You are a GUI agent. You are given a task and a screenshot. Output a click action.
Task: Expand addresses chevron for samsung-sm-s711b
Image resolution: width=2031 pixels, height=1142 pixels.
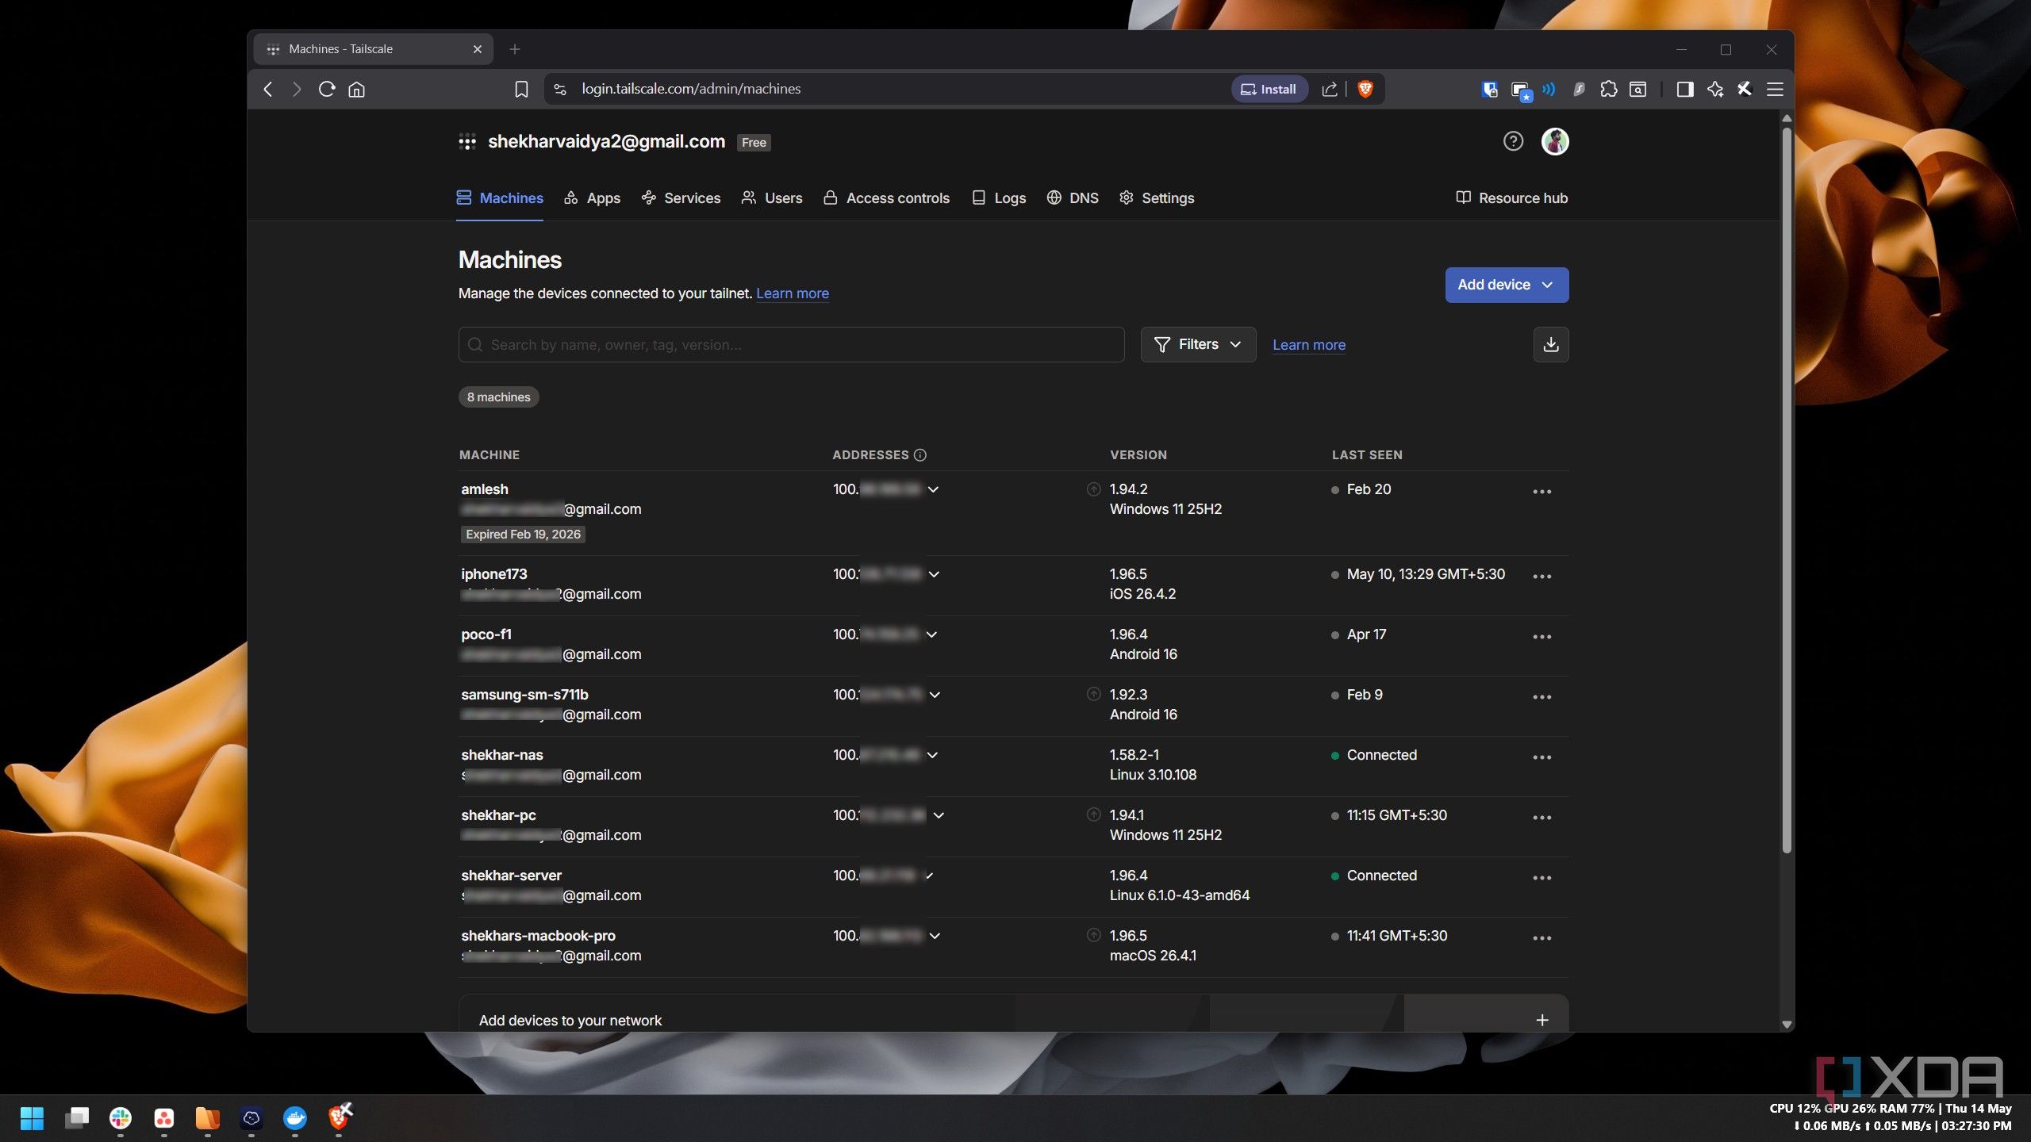pyautogui.click(x=935, y=695)
